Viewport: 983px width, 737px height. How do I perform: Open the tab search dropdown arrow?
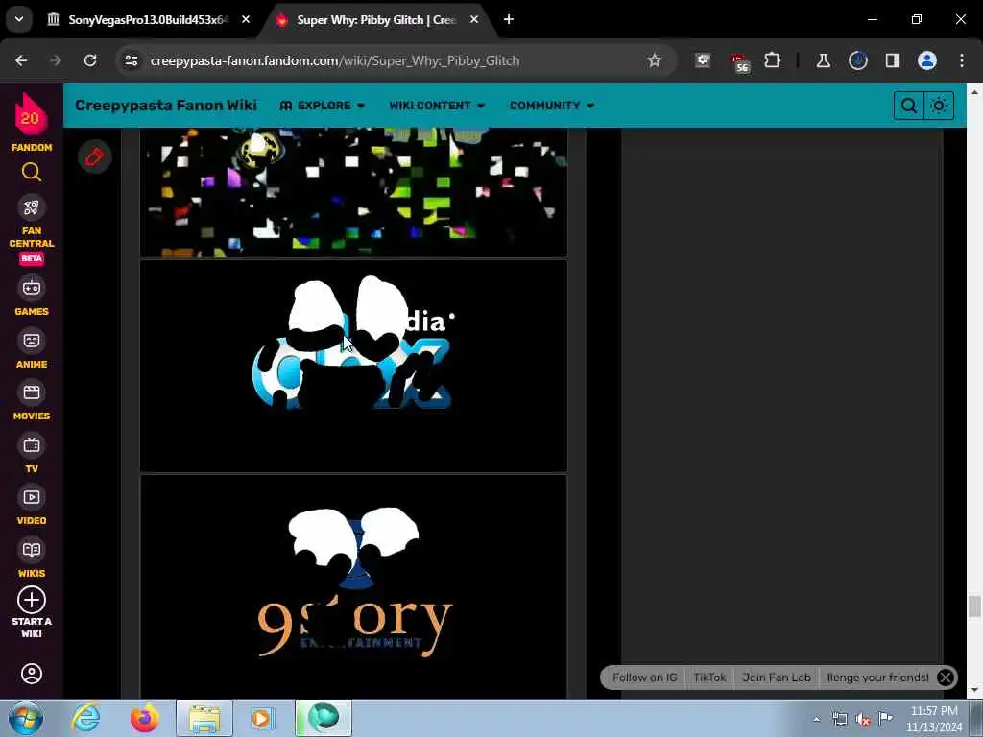[19, 19]
